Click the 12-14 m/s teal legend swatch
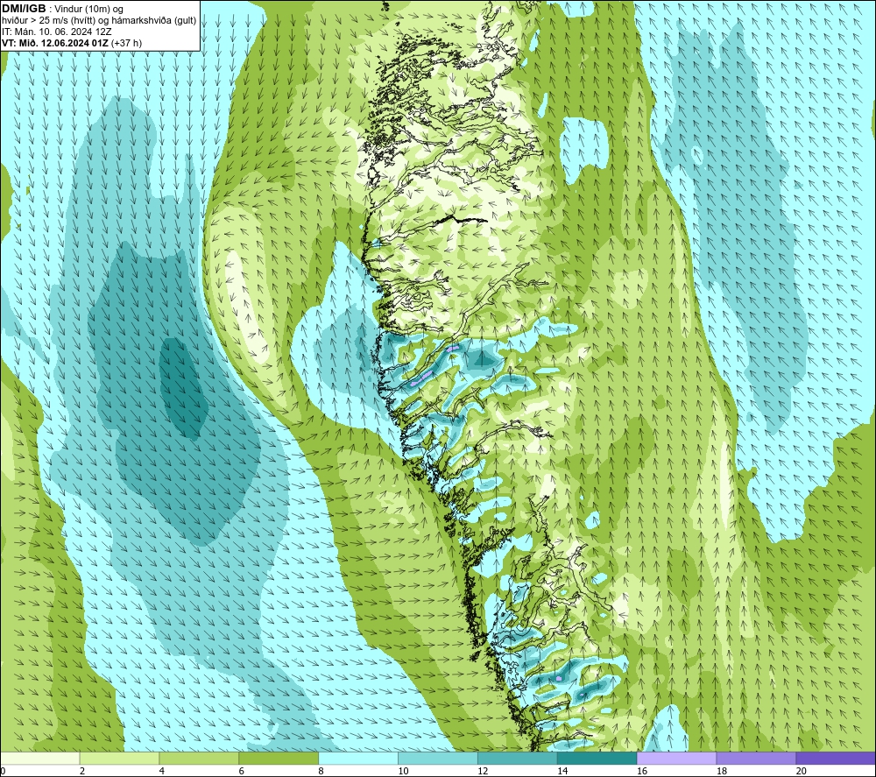Screen dimensions: 876x777 (x=518, y=758)
